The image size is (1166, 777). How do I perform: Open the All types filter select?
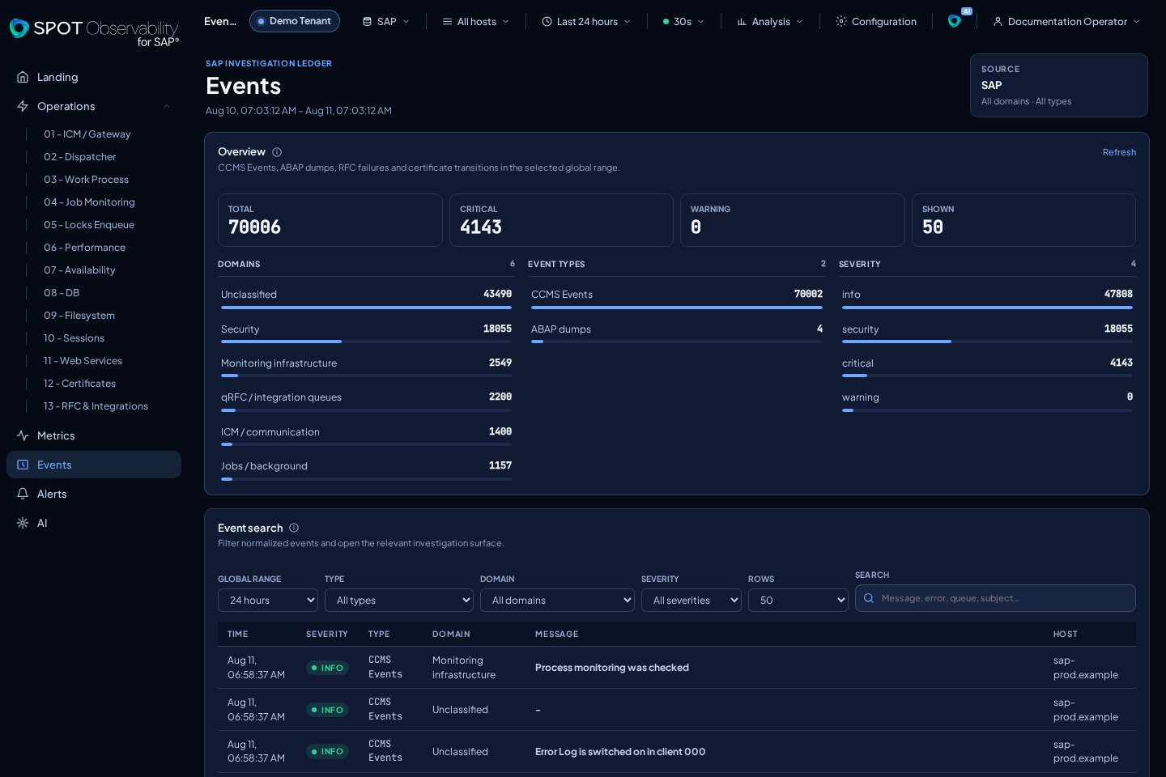(399, 600)
